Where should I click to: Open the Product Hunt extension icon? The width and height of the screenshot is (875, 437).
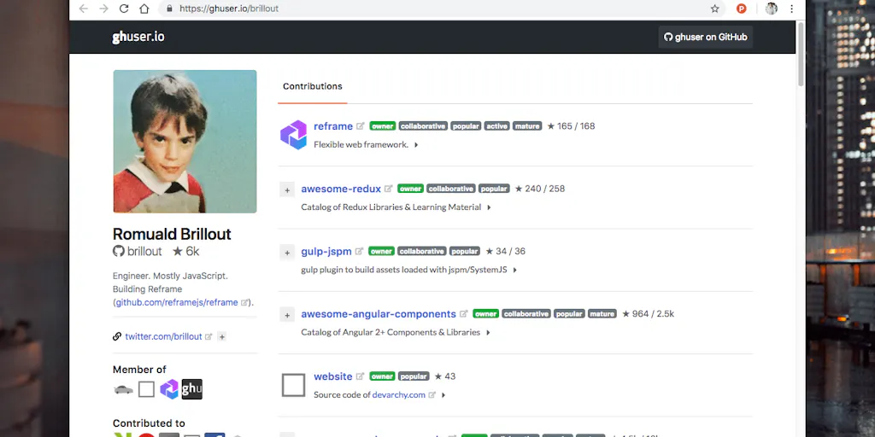(x=741, y=9)
